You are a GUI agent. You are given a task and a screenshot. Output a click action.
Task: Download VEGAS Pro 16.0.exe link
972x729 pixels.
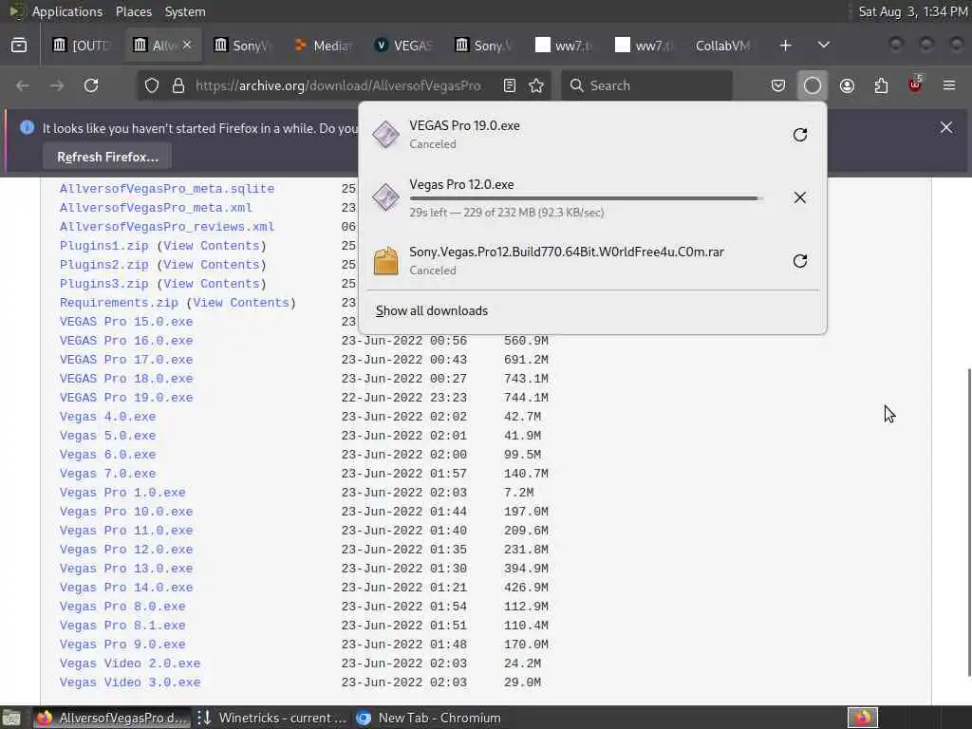(126, 341)
